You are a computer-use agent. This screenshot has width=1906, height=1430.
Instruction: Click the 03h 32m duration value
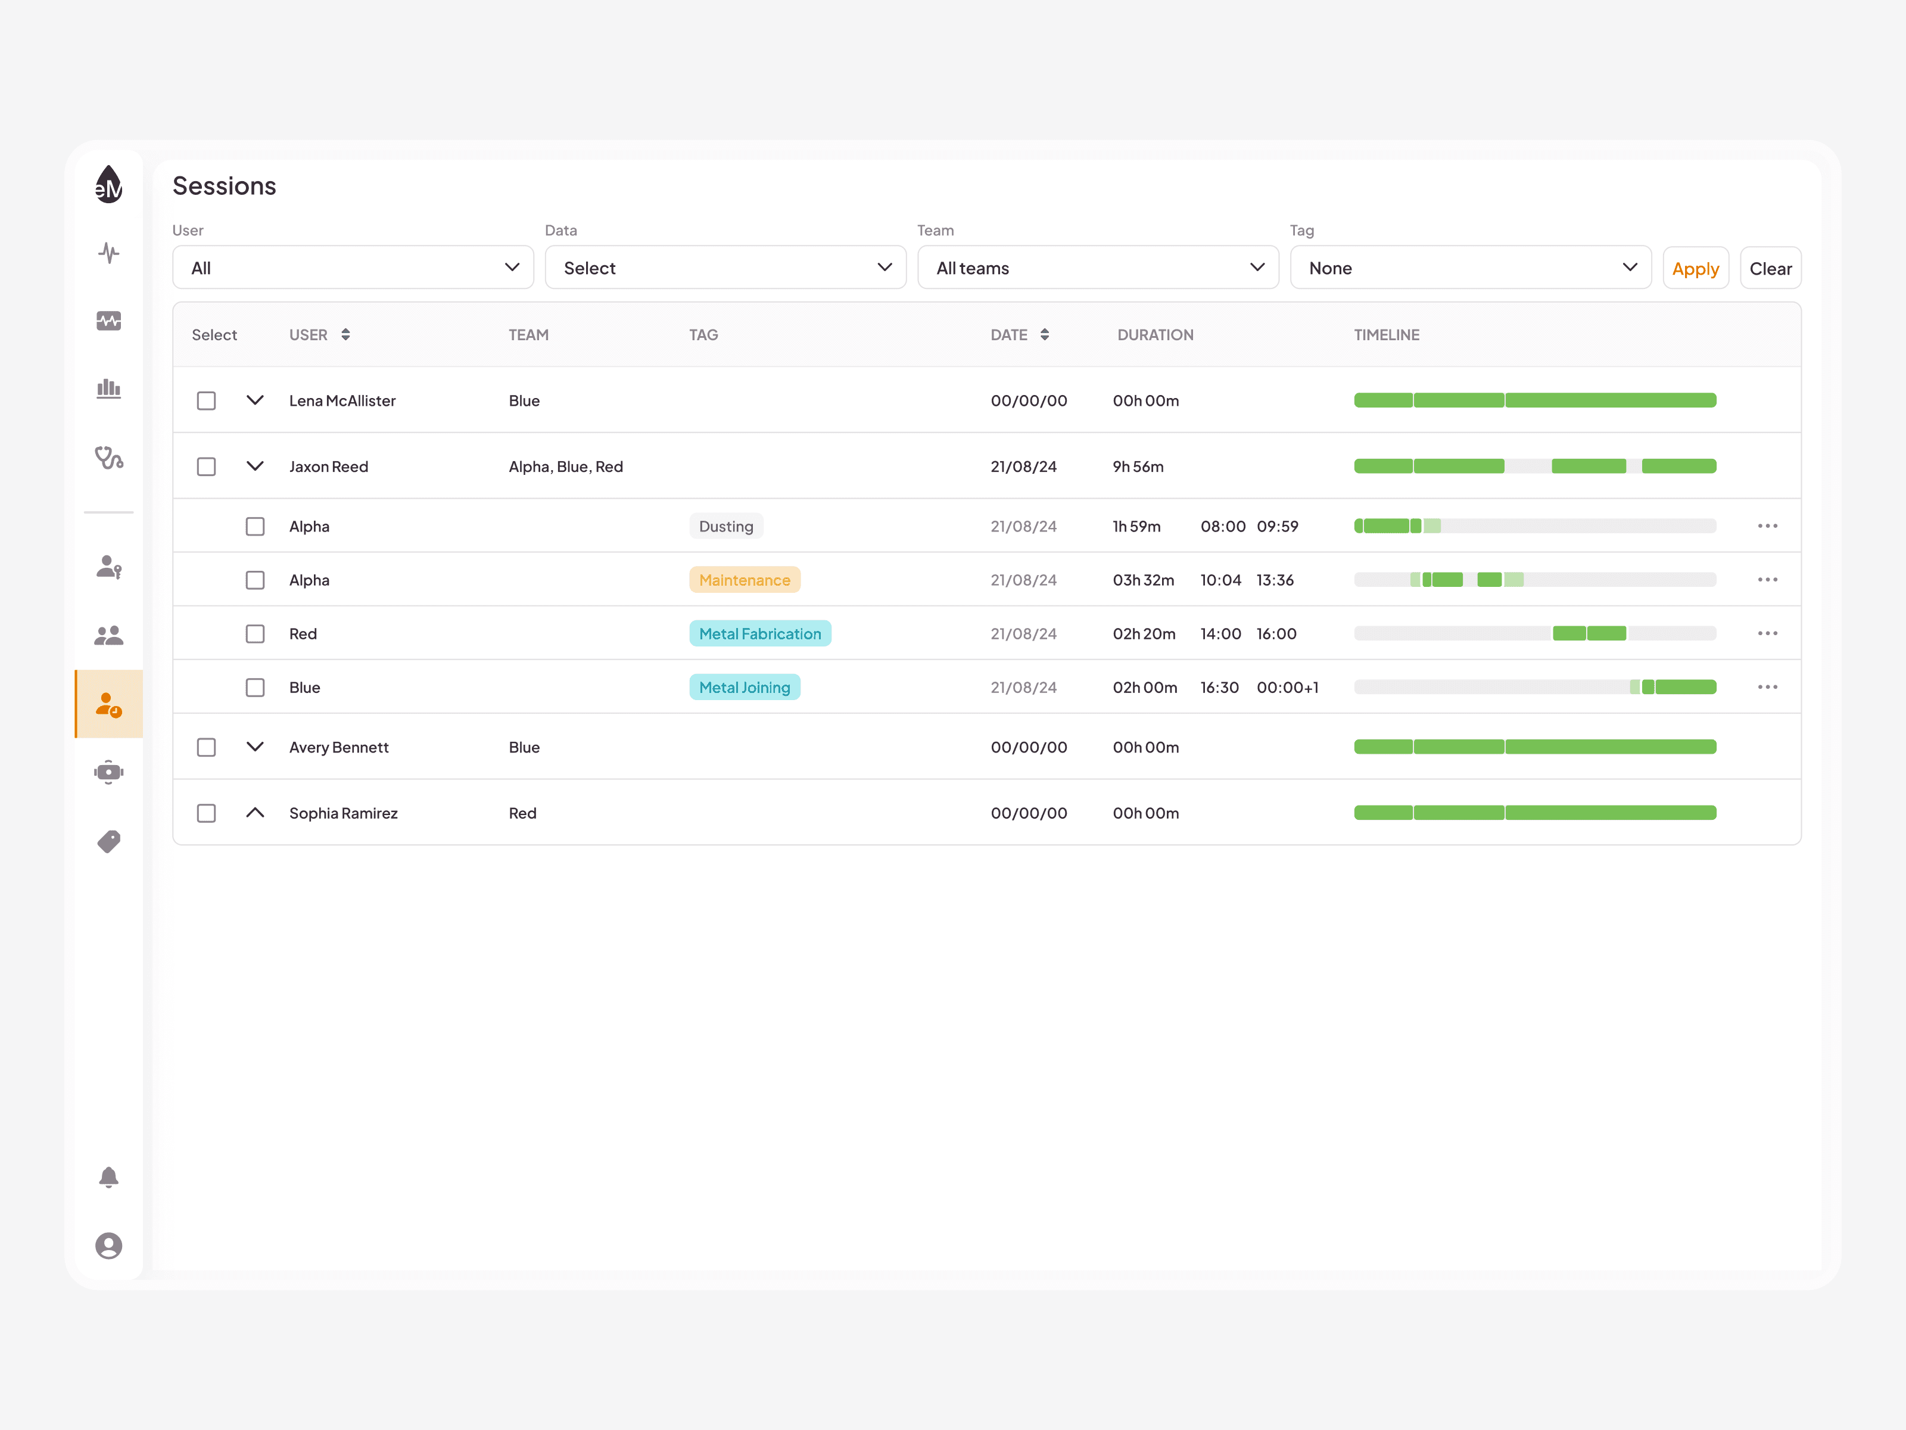(x=1144, y=580)
